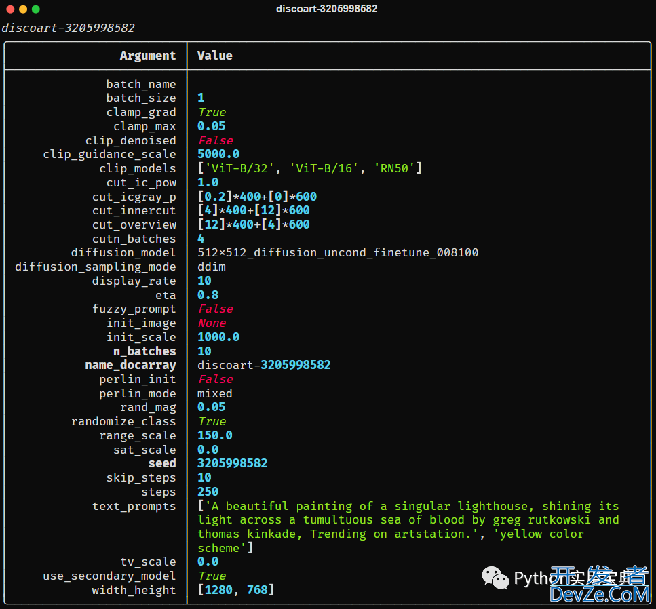Select the cutn_batches argument label
The height and width of the screenshot is (609, 656).
pos(134,239)
